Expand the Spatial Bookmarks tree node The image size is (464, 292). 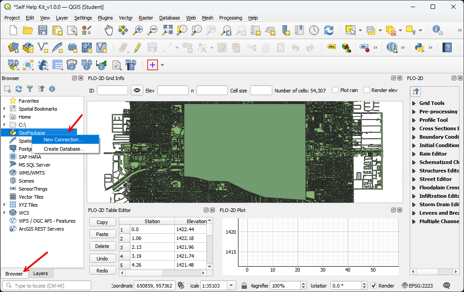(4, 109)
